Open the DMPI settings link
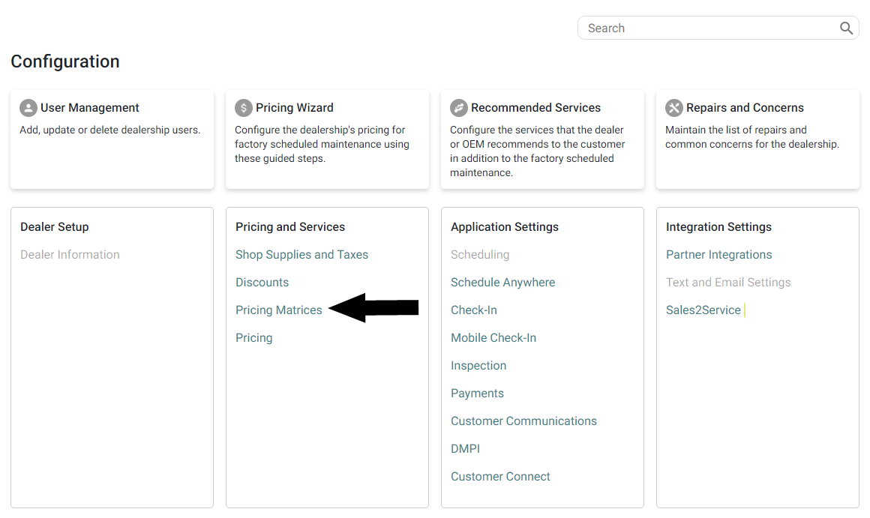The image size is (870, 518). point(465,448)
